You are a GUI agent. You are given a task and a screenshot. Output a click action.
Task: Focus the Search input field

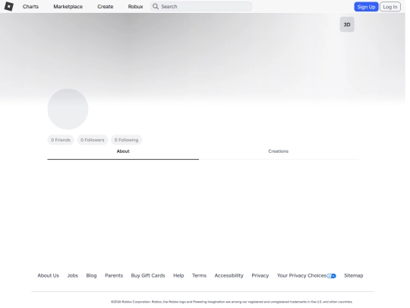coord(201,7)
